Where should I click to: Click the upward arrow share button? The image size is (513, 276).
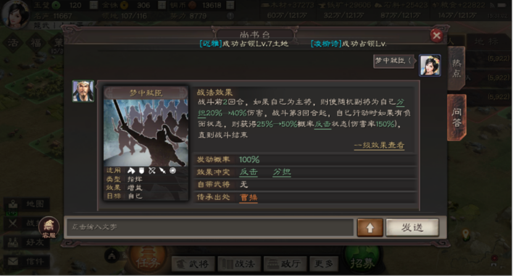(x=370, y=228)
